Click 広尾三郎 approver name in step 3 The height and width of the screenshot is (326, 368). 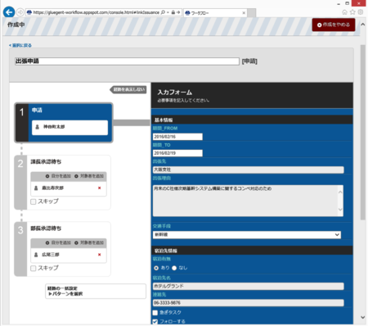[51, 255]
